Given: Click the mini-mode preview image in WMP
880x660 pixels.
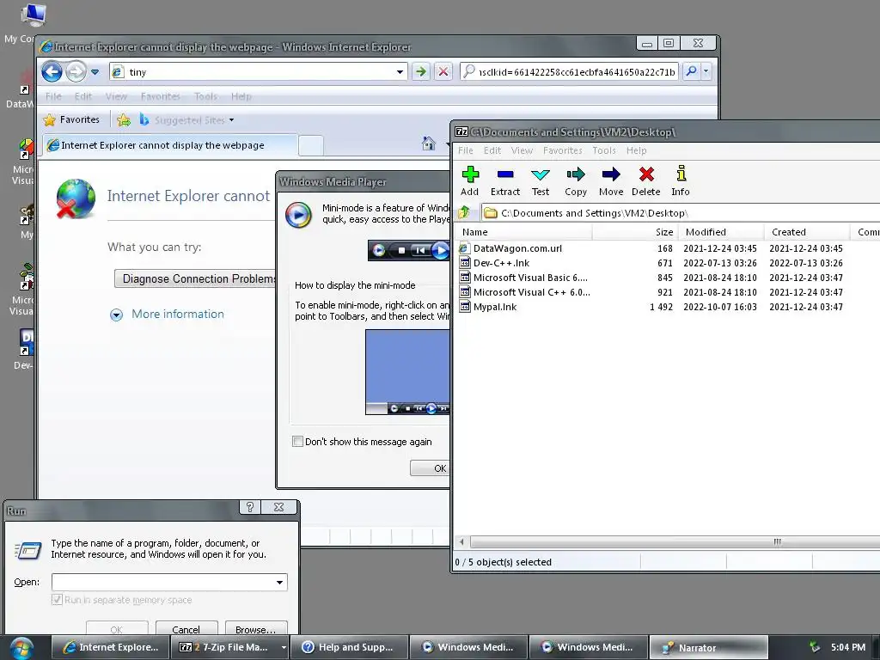Looking at the screenshot, I should [407, 372].
